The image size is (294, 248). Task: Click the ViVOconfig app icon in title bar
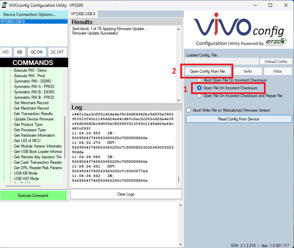click(x=4, y=5)
